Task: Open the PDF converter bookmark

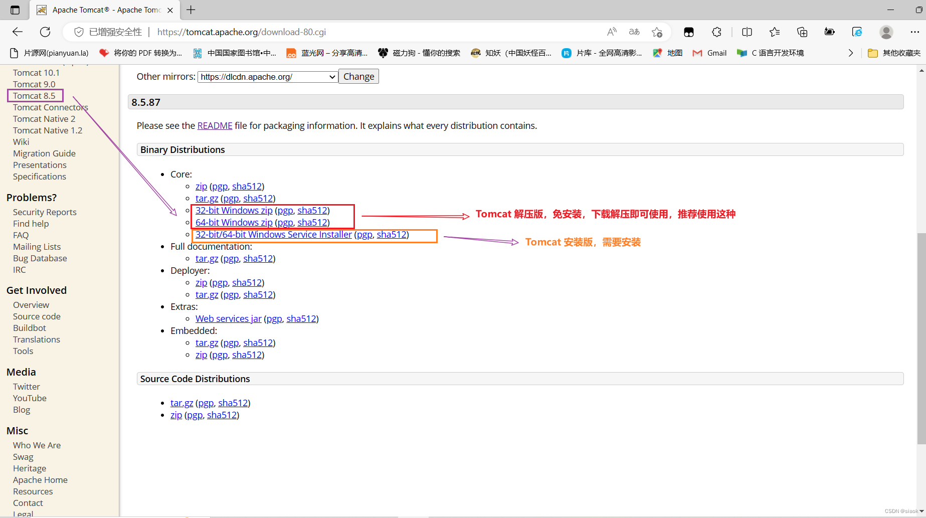Action: coord(141,53)
